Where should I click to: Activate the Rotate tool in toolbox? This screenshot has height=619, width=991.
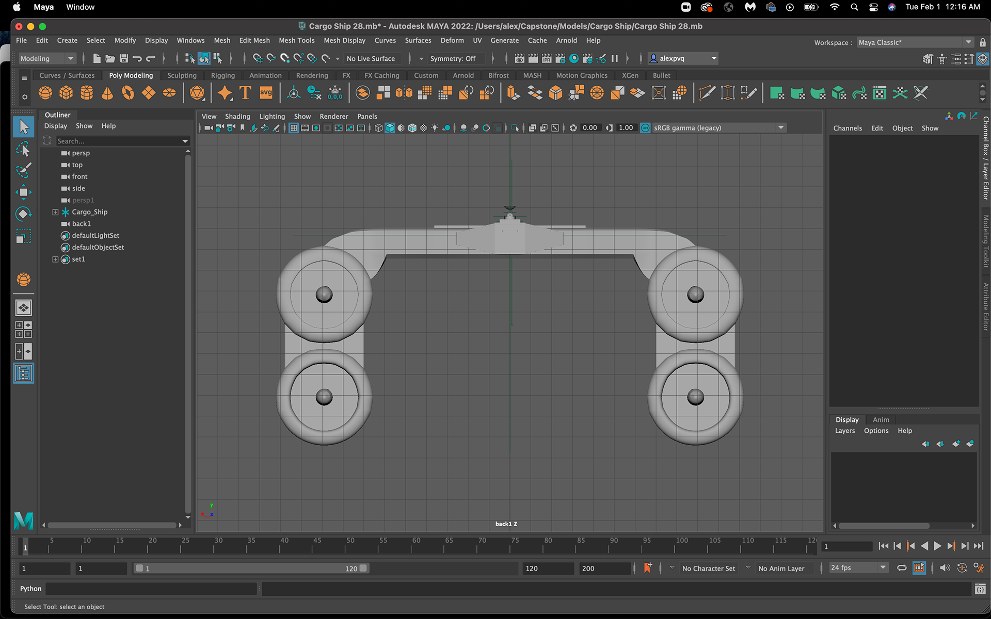pos(23,214)
